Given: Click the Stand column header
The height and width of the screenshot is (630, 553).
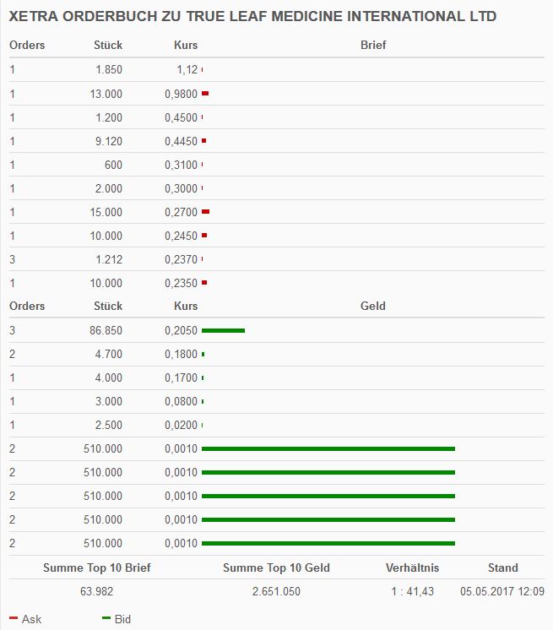Looking at the screenshot, I should click(x=502, y=568).
